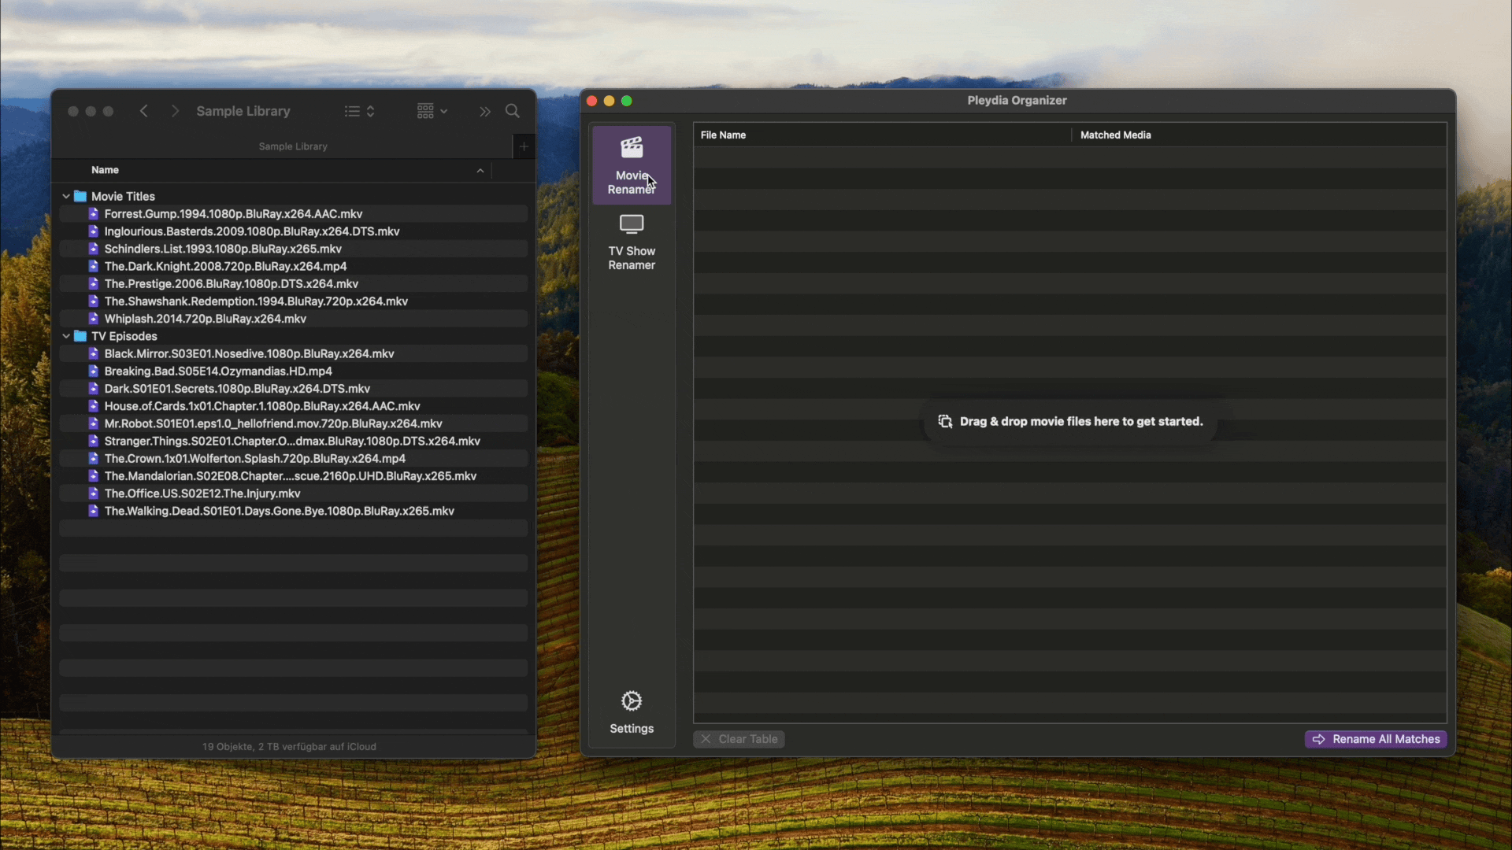Select Black.Mirror.S03E01 episode file
Image resolution: width=1512 pixels, height=850 pixels.
(249, 353)
